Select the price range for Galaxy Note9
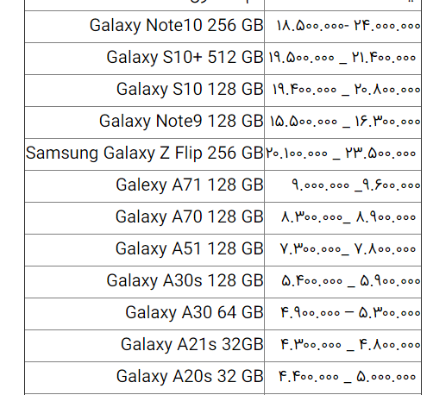The image size is (433, 395). tap(345, 122)
